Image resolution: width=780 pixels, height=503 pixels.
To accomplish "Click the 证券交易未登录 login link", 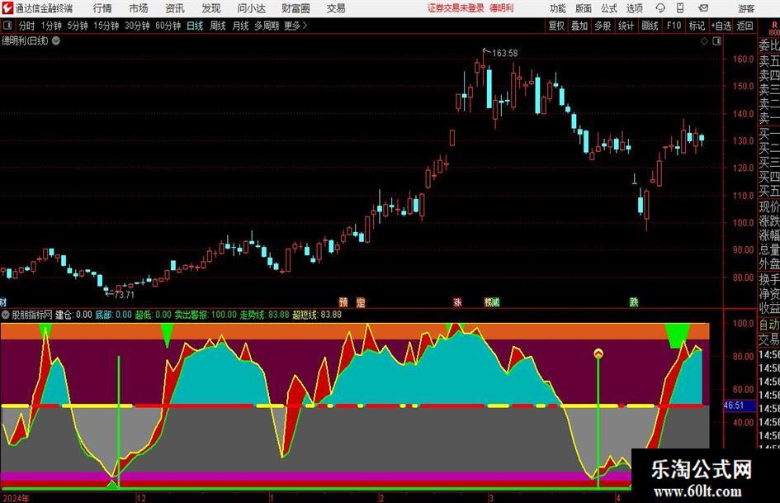I will 456,8.
